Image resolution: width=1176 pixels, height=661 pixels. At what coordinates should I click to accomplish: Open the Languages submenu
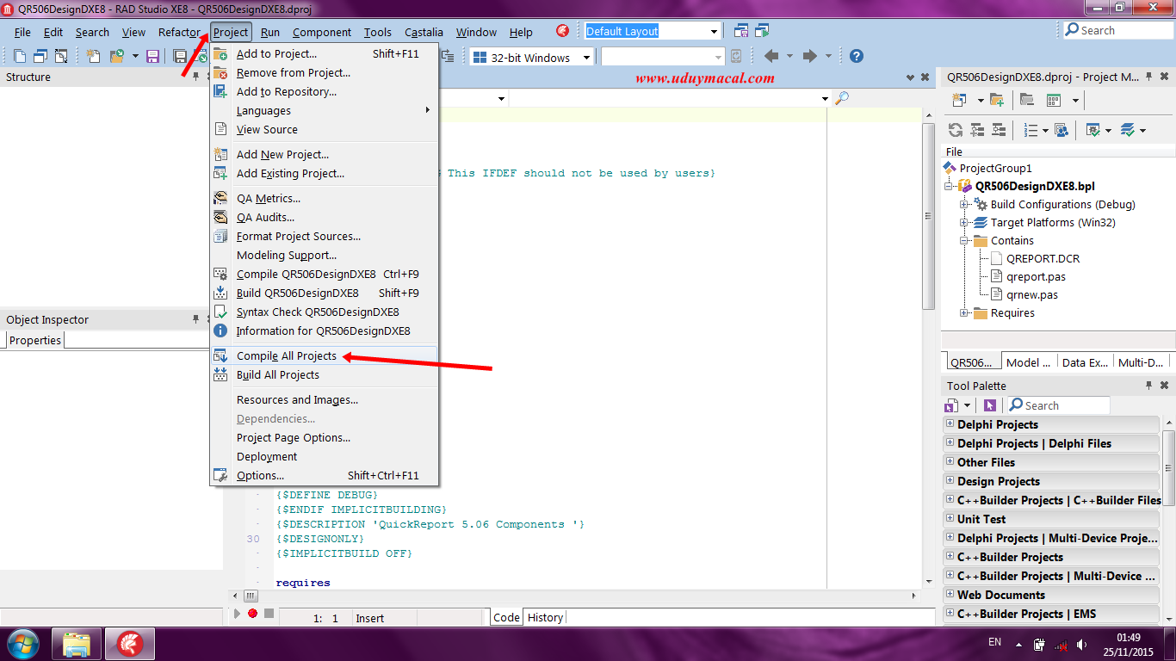click(x=324, y=110)
